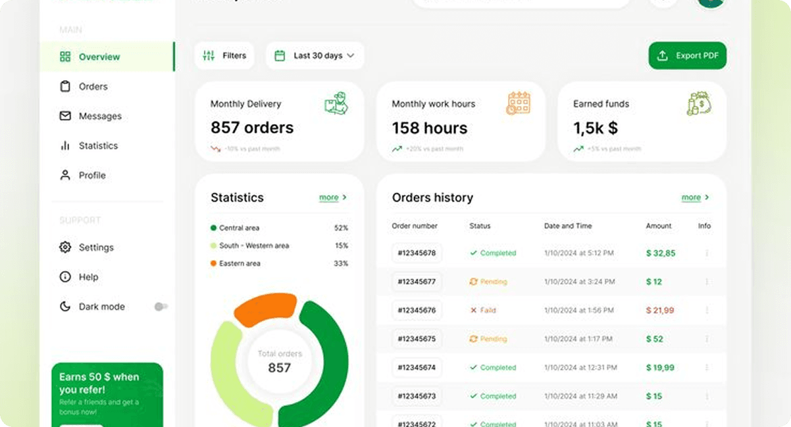Screen dimensions: 791x427
Task: Select order number #12345677
Action: (x=417, y=282)
